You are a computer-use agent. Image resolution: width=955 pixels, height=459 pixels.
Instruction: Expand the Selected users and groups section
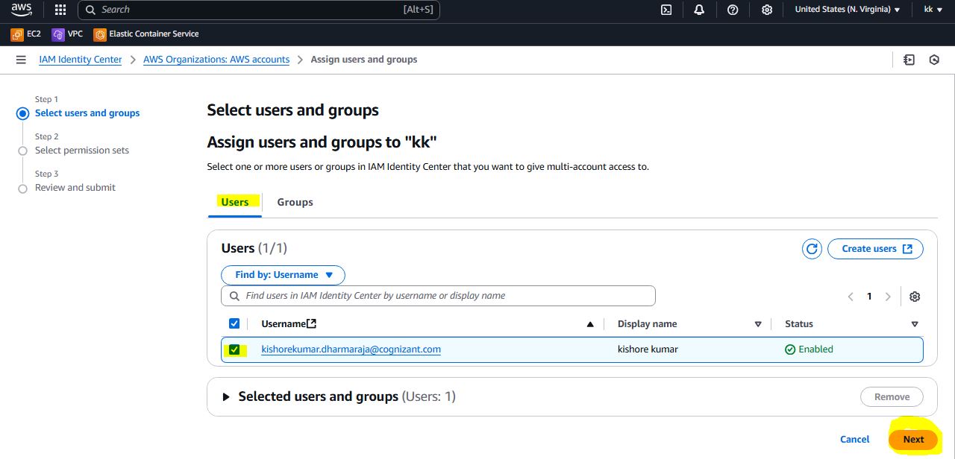(x=226, y=397)
